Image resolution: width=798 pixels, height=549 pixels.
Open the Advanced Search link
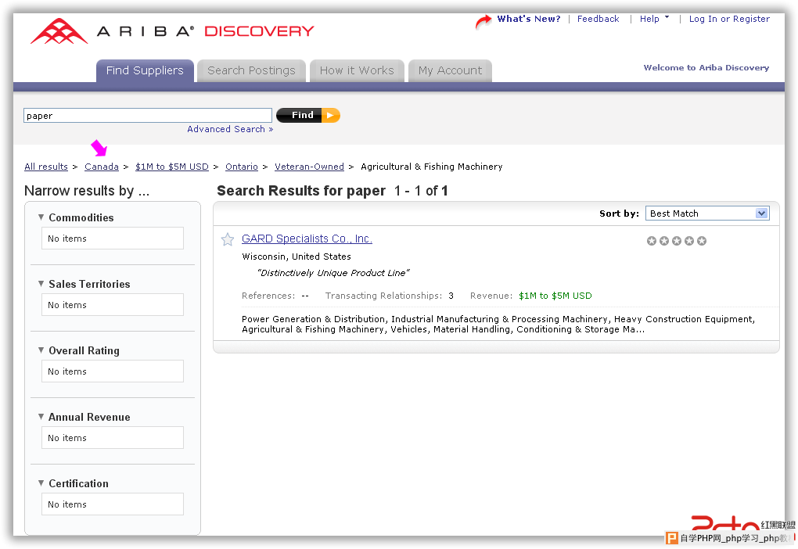click(230, 129)
